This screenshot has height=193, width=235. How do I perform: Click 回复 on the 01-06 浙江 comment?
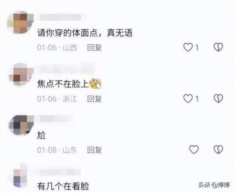tap(94, 99)
